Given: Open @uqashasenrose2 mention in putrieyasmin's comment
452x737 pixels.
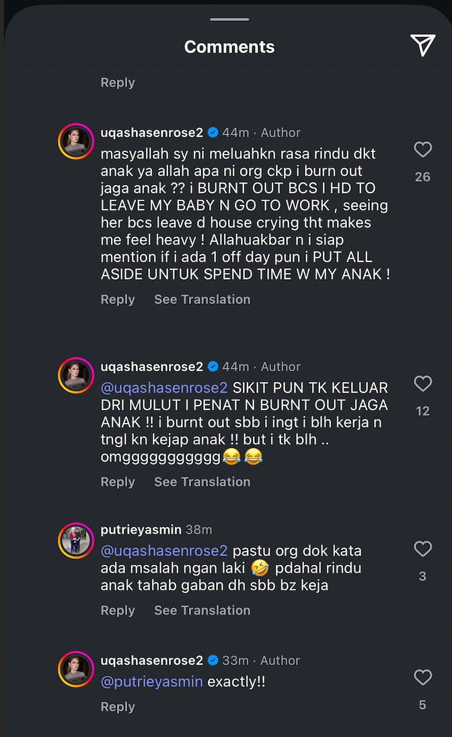Looking at the screenshot, I should click(x=164, y=551).
